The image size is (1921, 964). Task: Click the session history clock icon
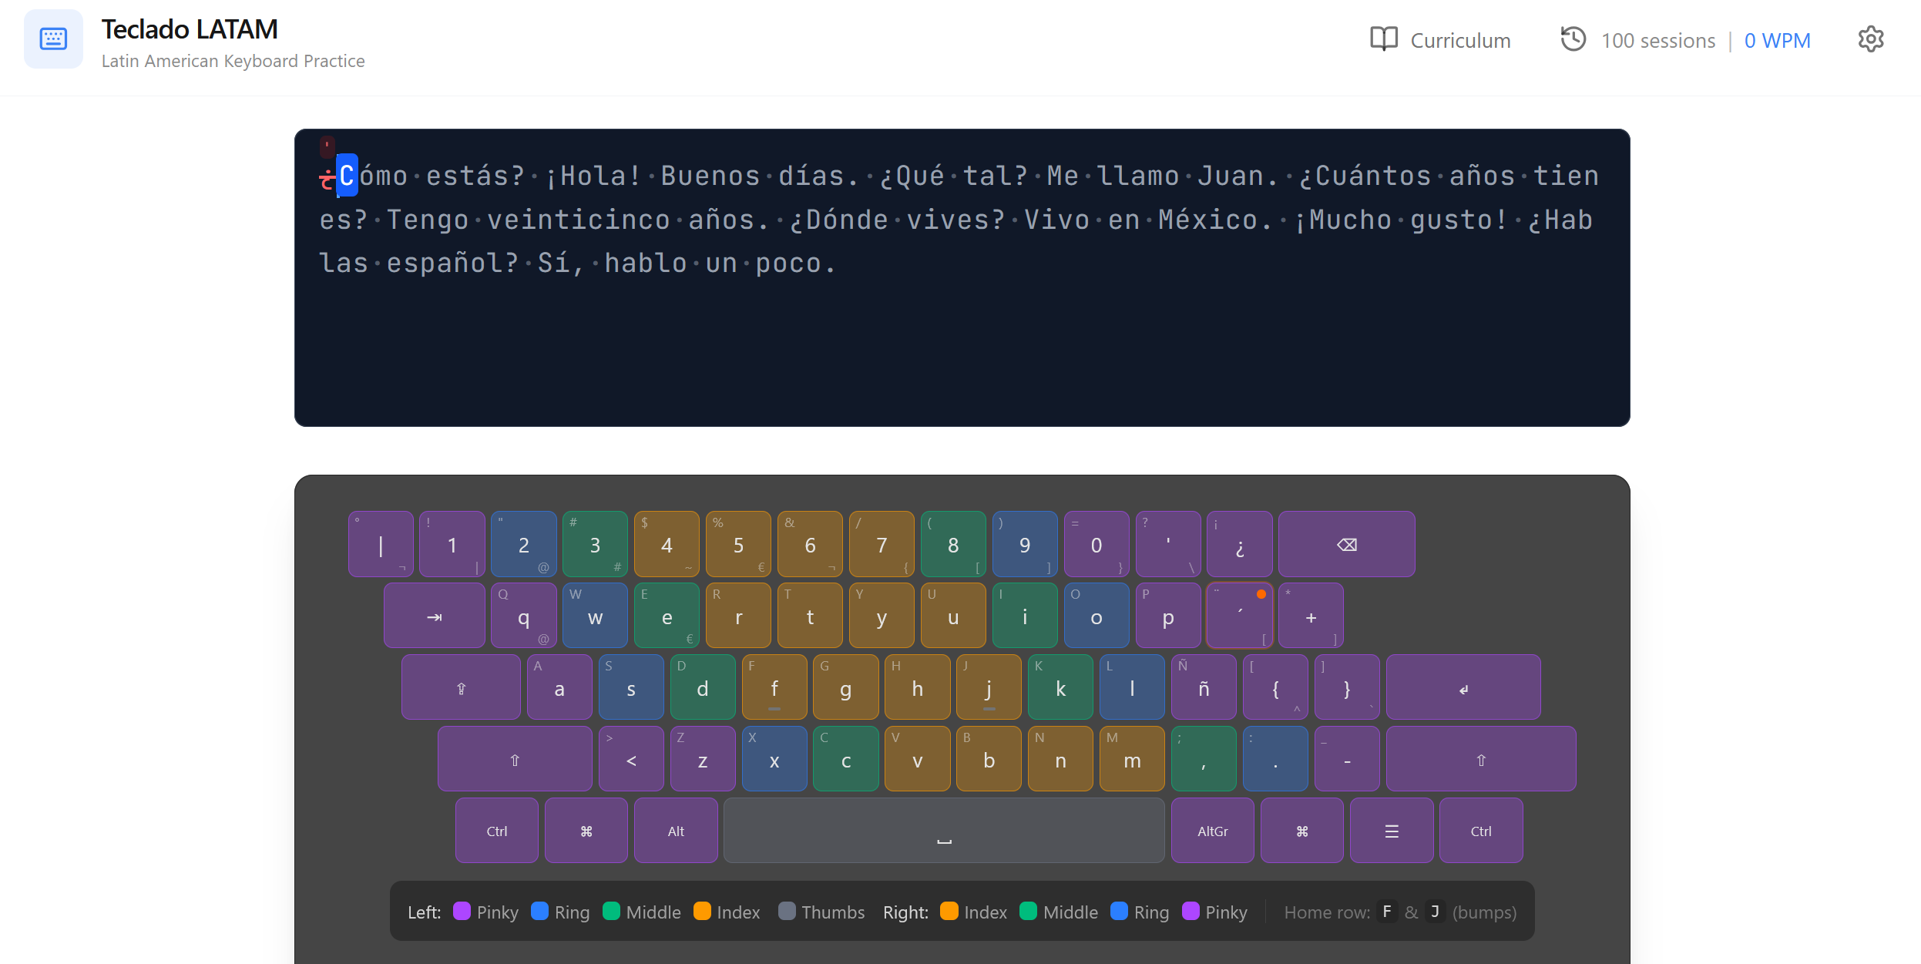click(1575, 39)
